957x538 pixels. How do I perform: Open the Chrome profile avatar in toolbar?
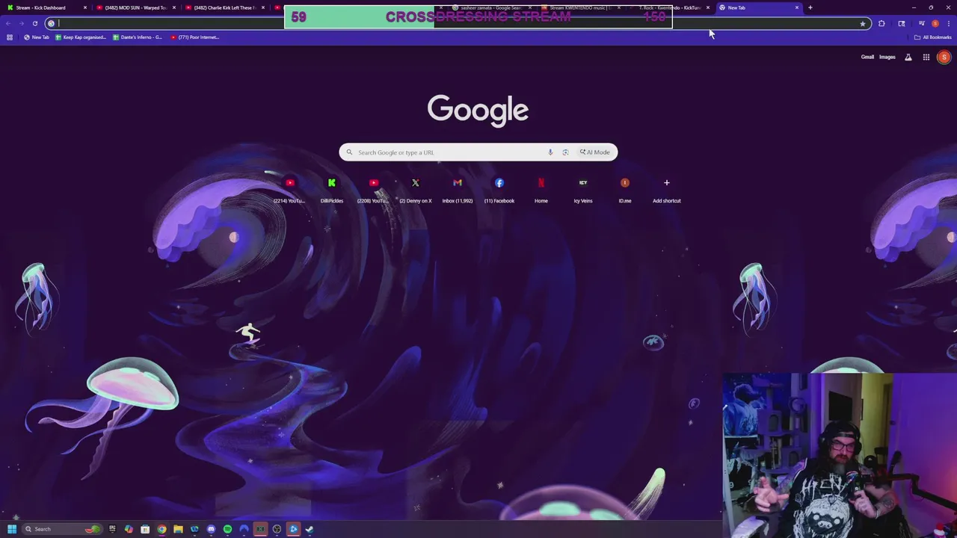(935, 23)
